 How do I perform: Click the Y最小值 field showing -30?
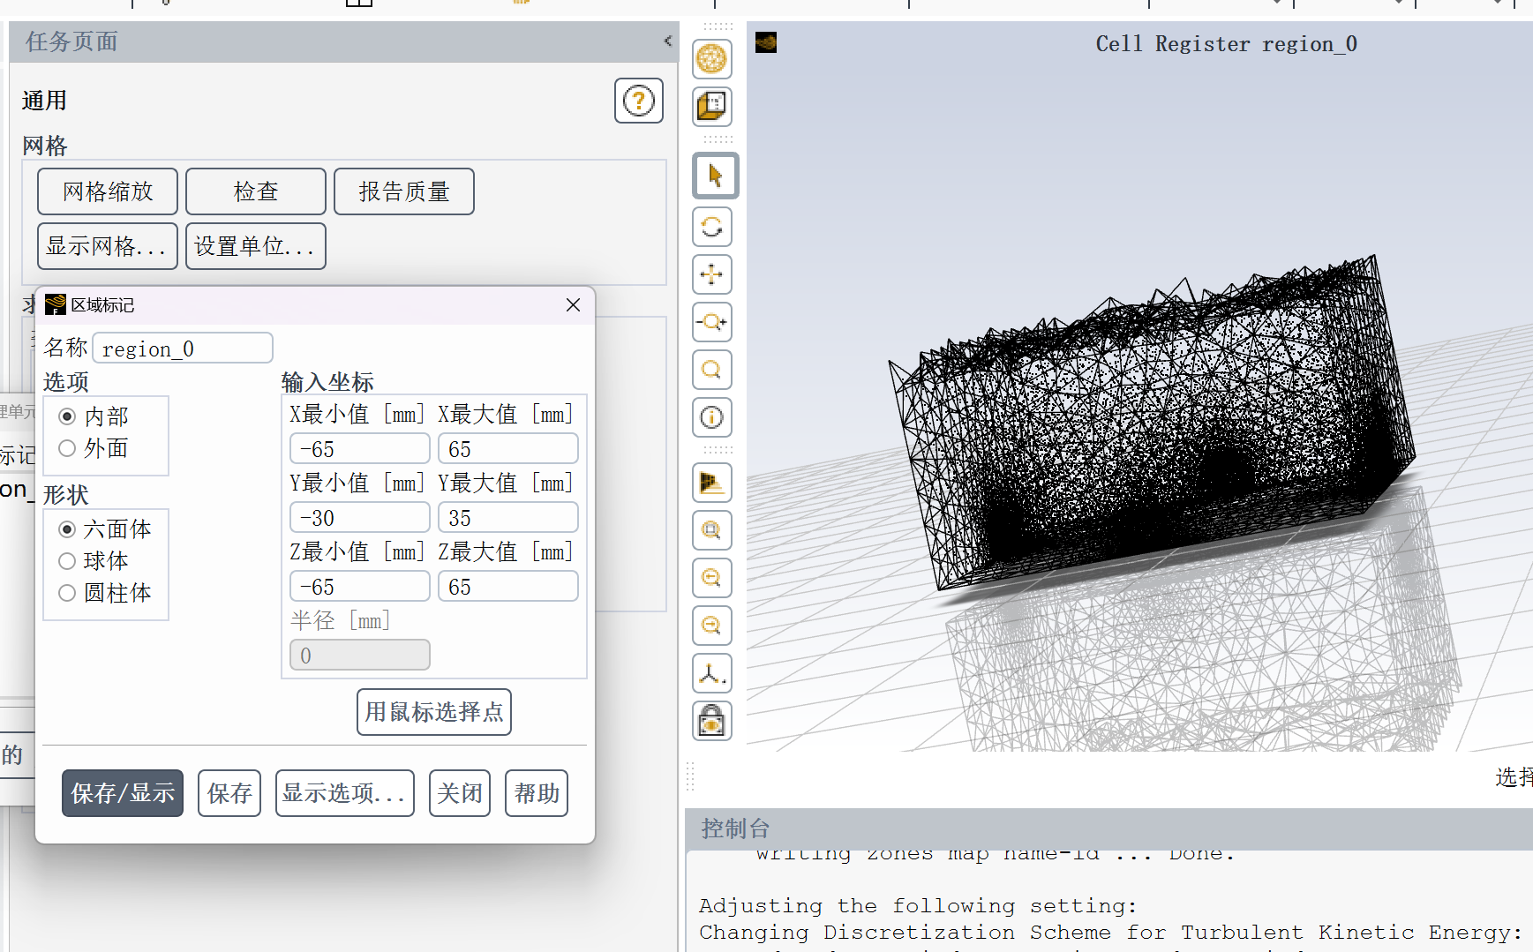(360, 518)
